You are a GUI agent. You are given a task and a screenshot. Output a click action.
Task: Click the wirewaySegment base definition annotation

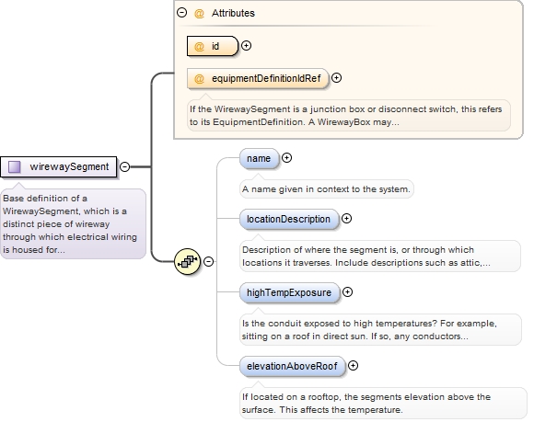point(73,223)
